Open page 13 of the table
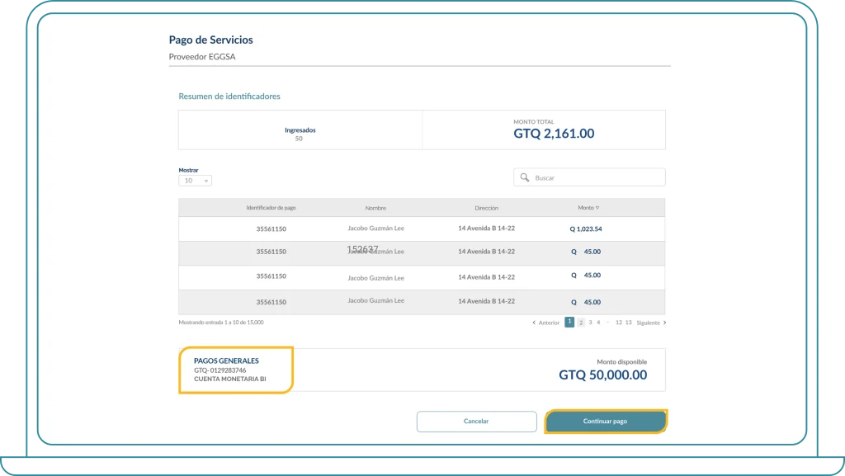845x476 pixels. click(629, 323)
